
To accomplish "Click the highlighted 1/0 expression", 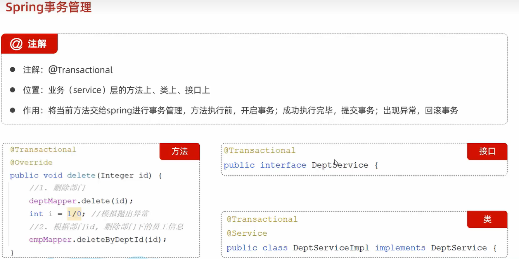I will [74, 214].
